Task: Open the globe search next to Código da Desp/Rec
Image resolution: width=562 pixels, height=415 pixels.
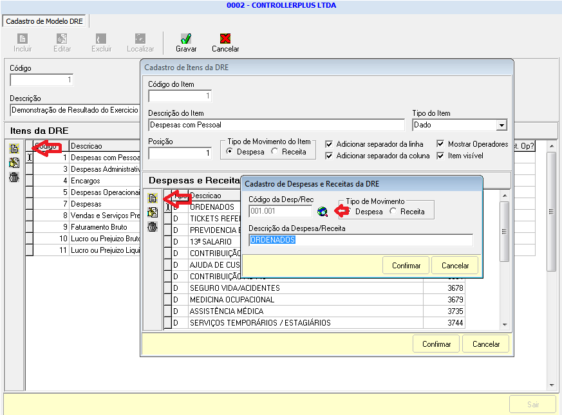Action: 323,212
